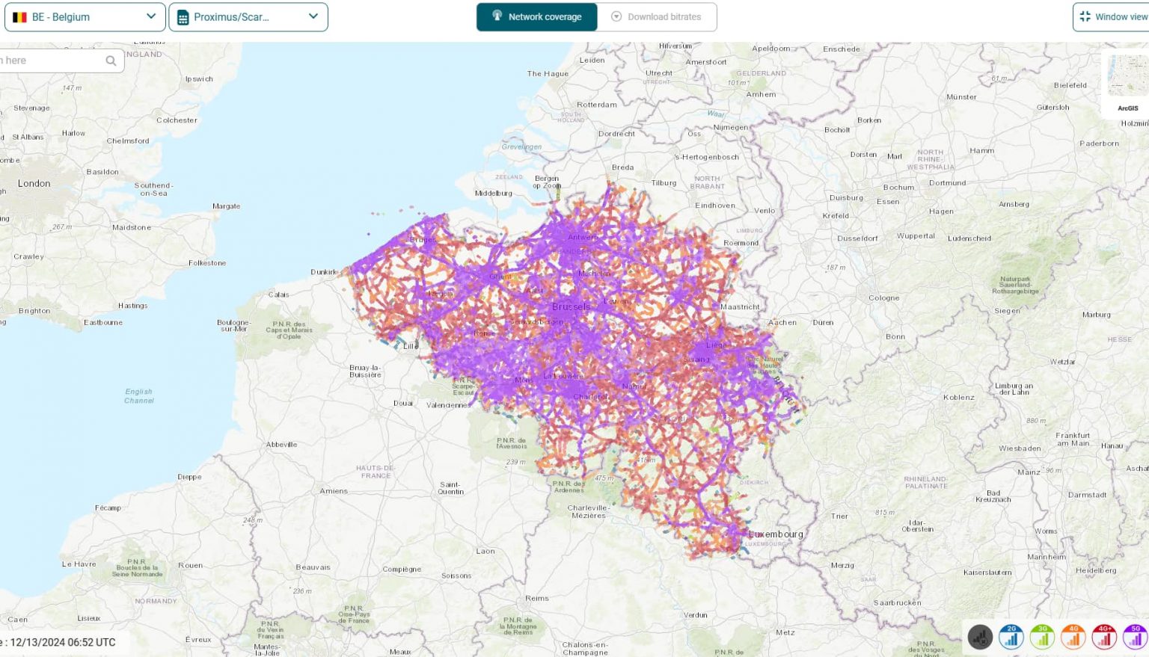The width and height of the screenshot is (1149, 657).
Task: Toggle the 3G coverage layer icon
Action: click(1042, 637)
